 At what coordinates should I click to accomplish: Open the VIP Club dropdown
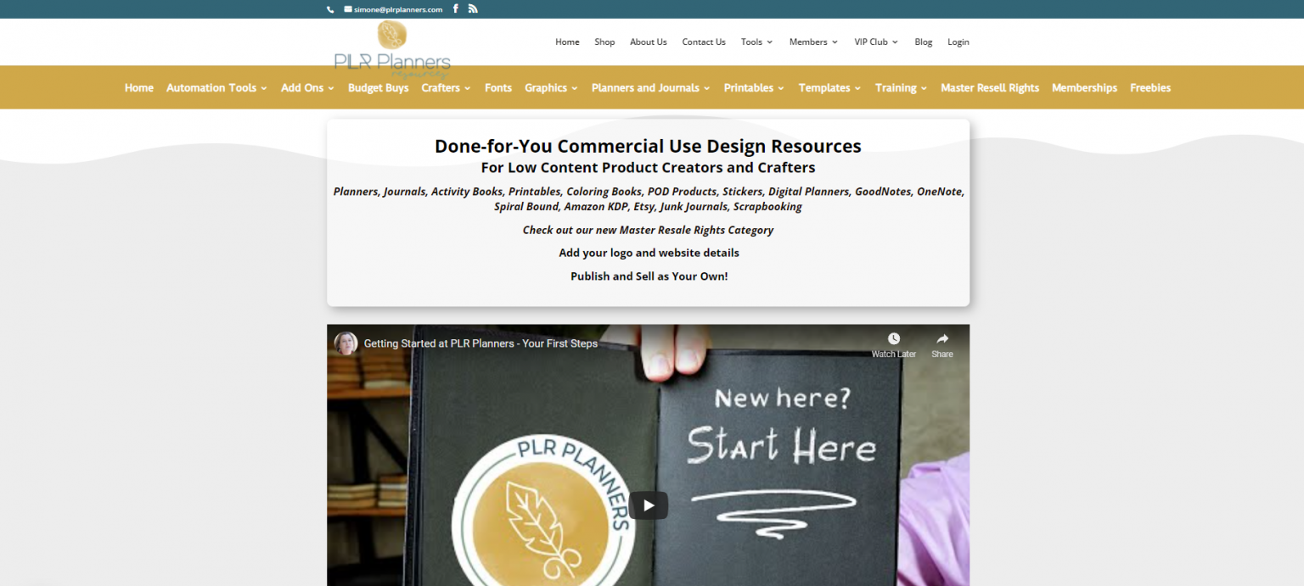871,42
